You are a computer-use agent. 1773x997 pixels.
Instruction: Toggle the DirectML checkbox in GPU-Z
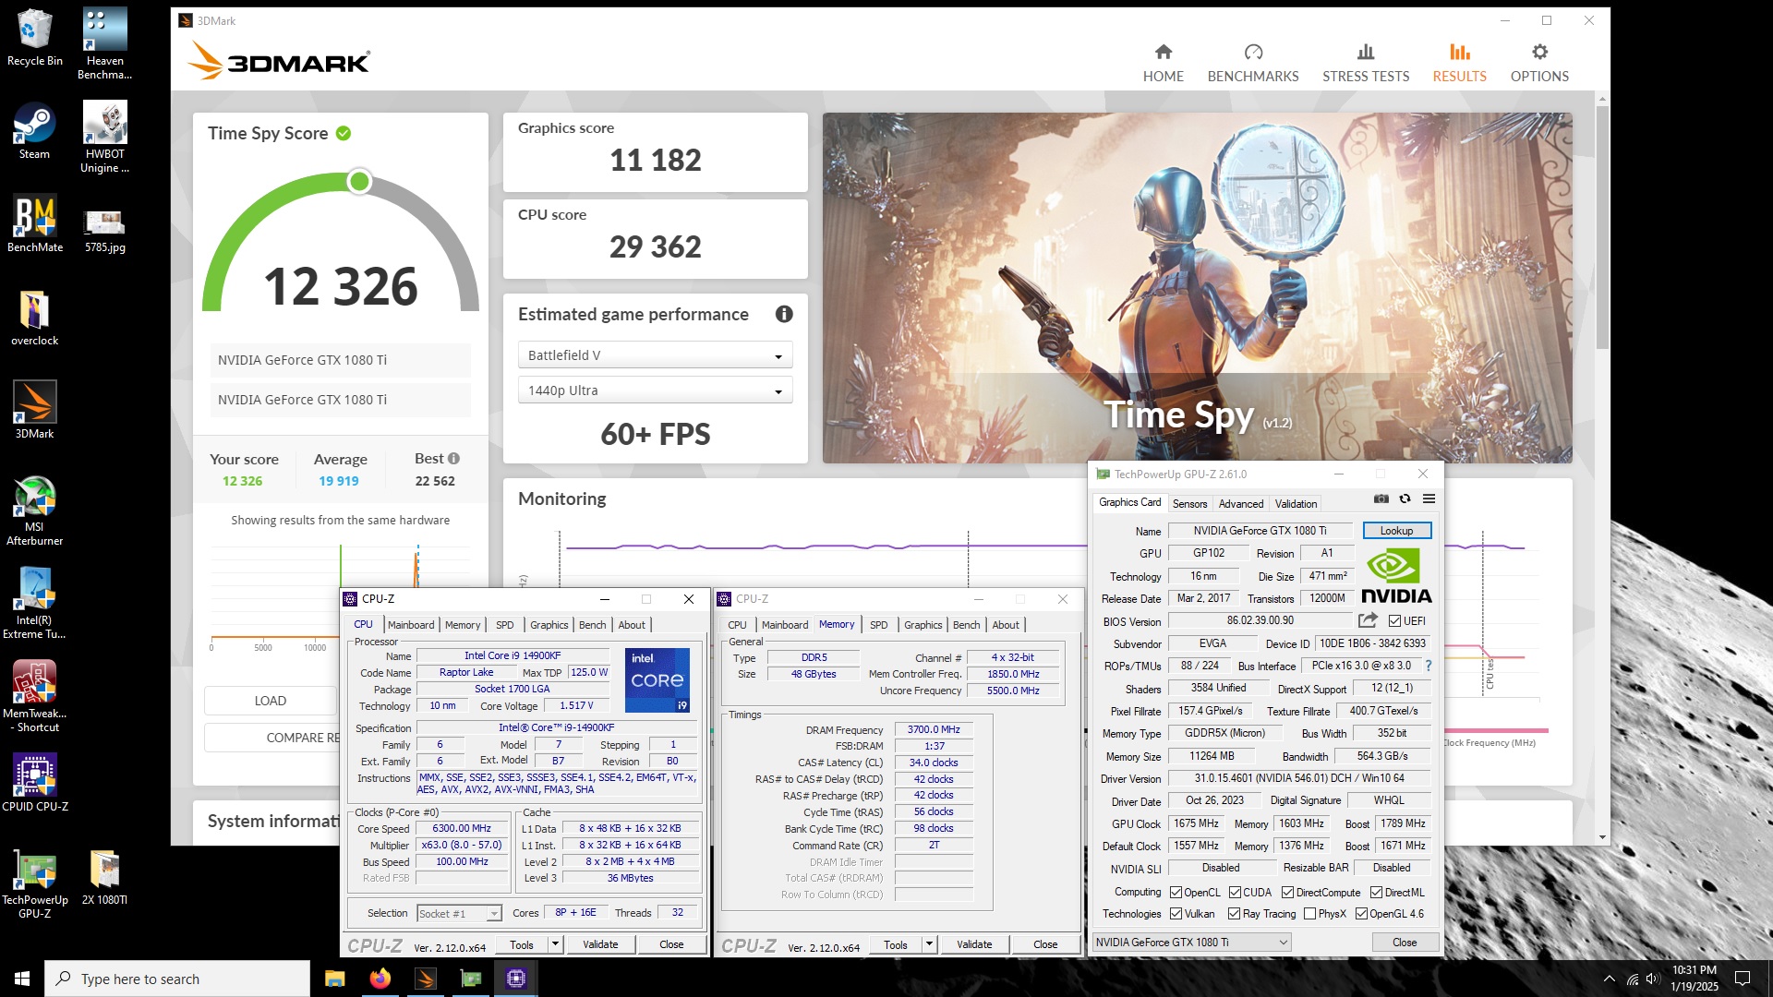1376,893
